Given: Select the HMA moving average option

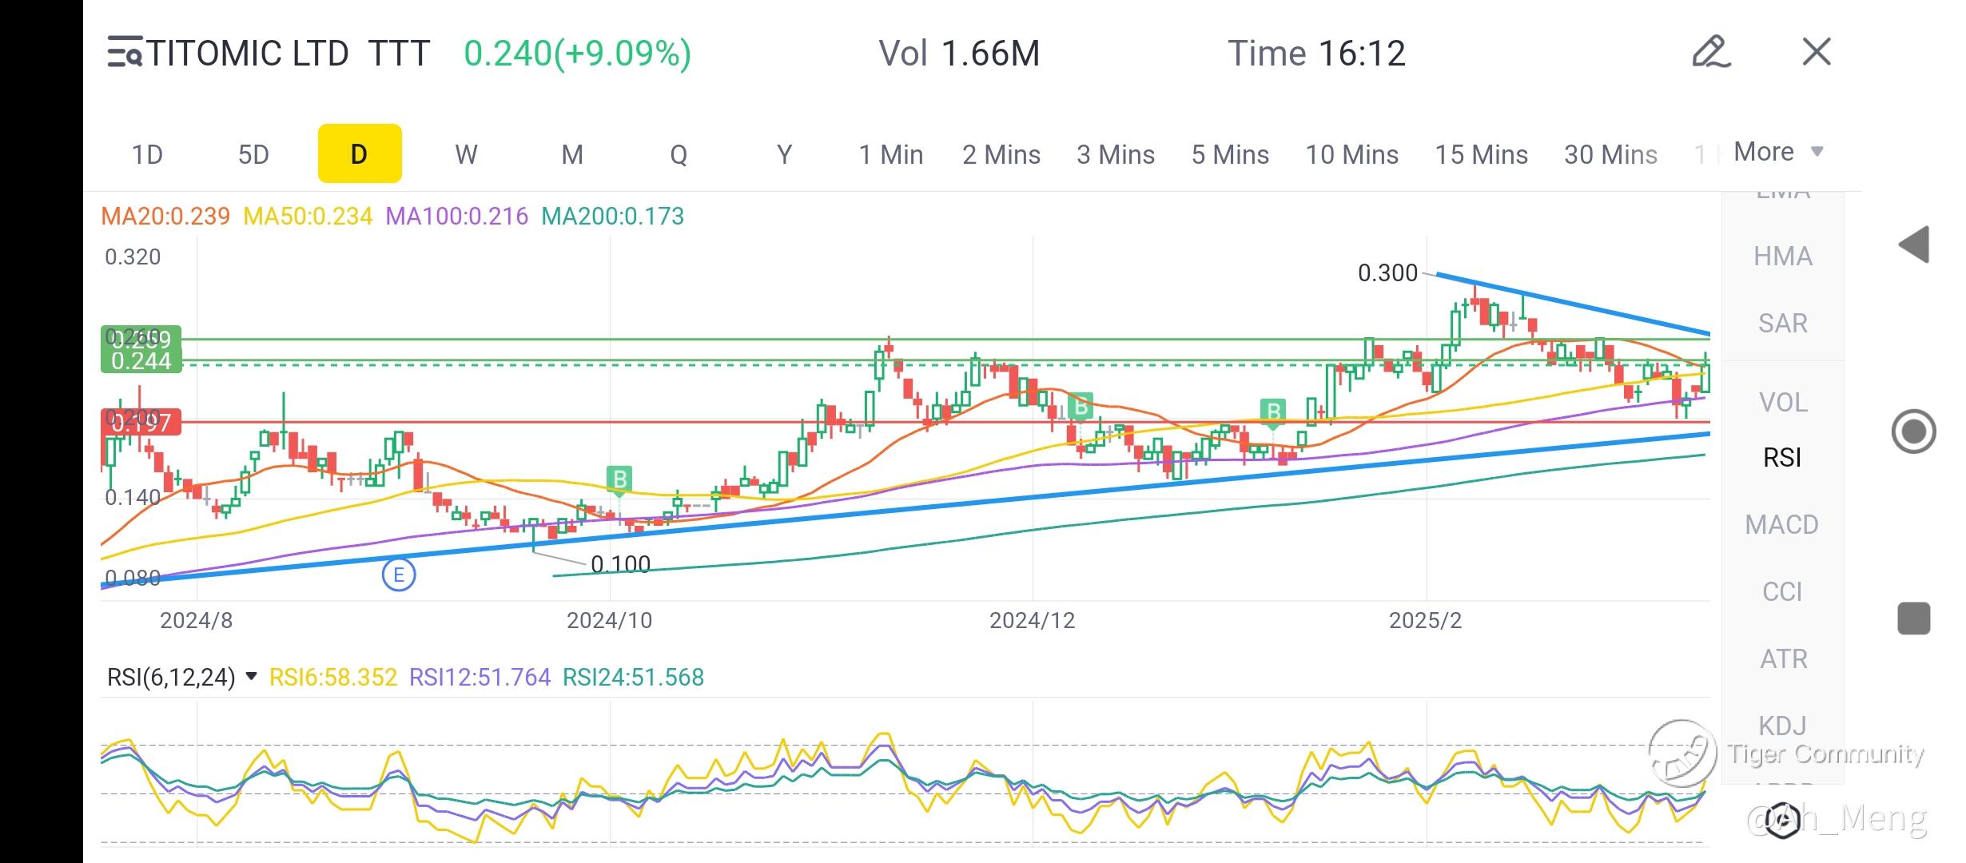Looking at the screenshot, I should [x=1783, y=257].
